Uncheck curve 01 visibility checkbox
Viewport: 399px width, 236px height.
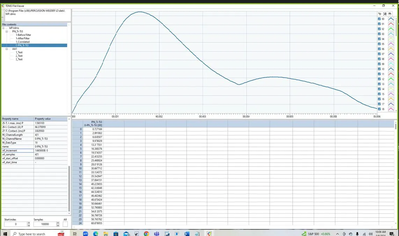click(x=379, y=24)
